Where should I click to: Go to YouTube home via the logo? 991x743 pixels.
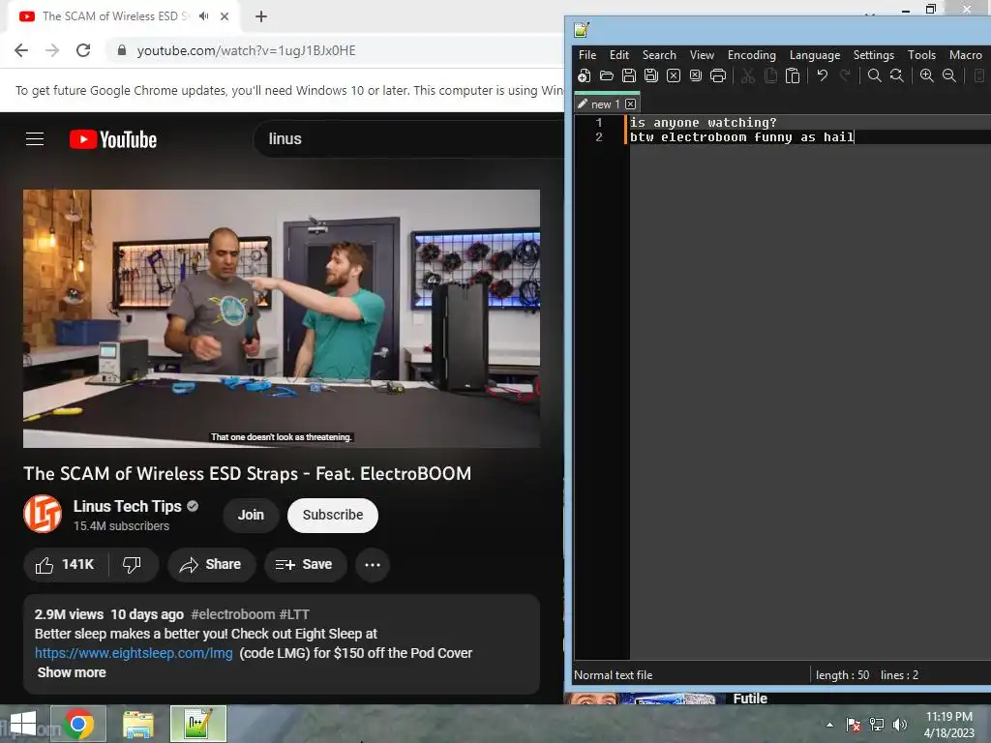[x=113, y=139]
